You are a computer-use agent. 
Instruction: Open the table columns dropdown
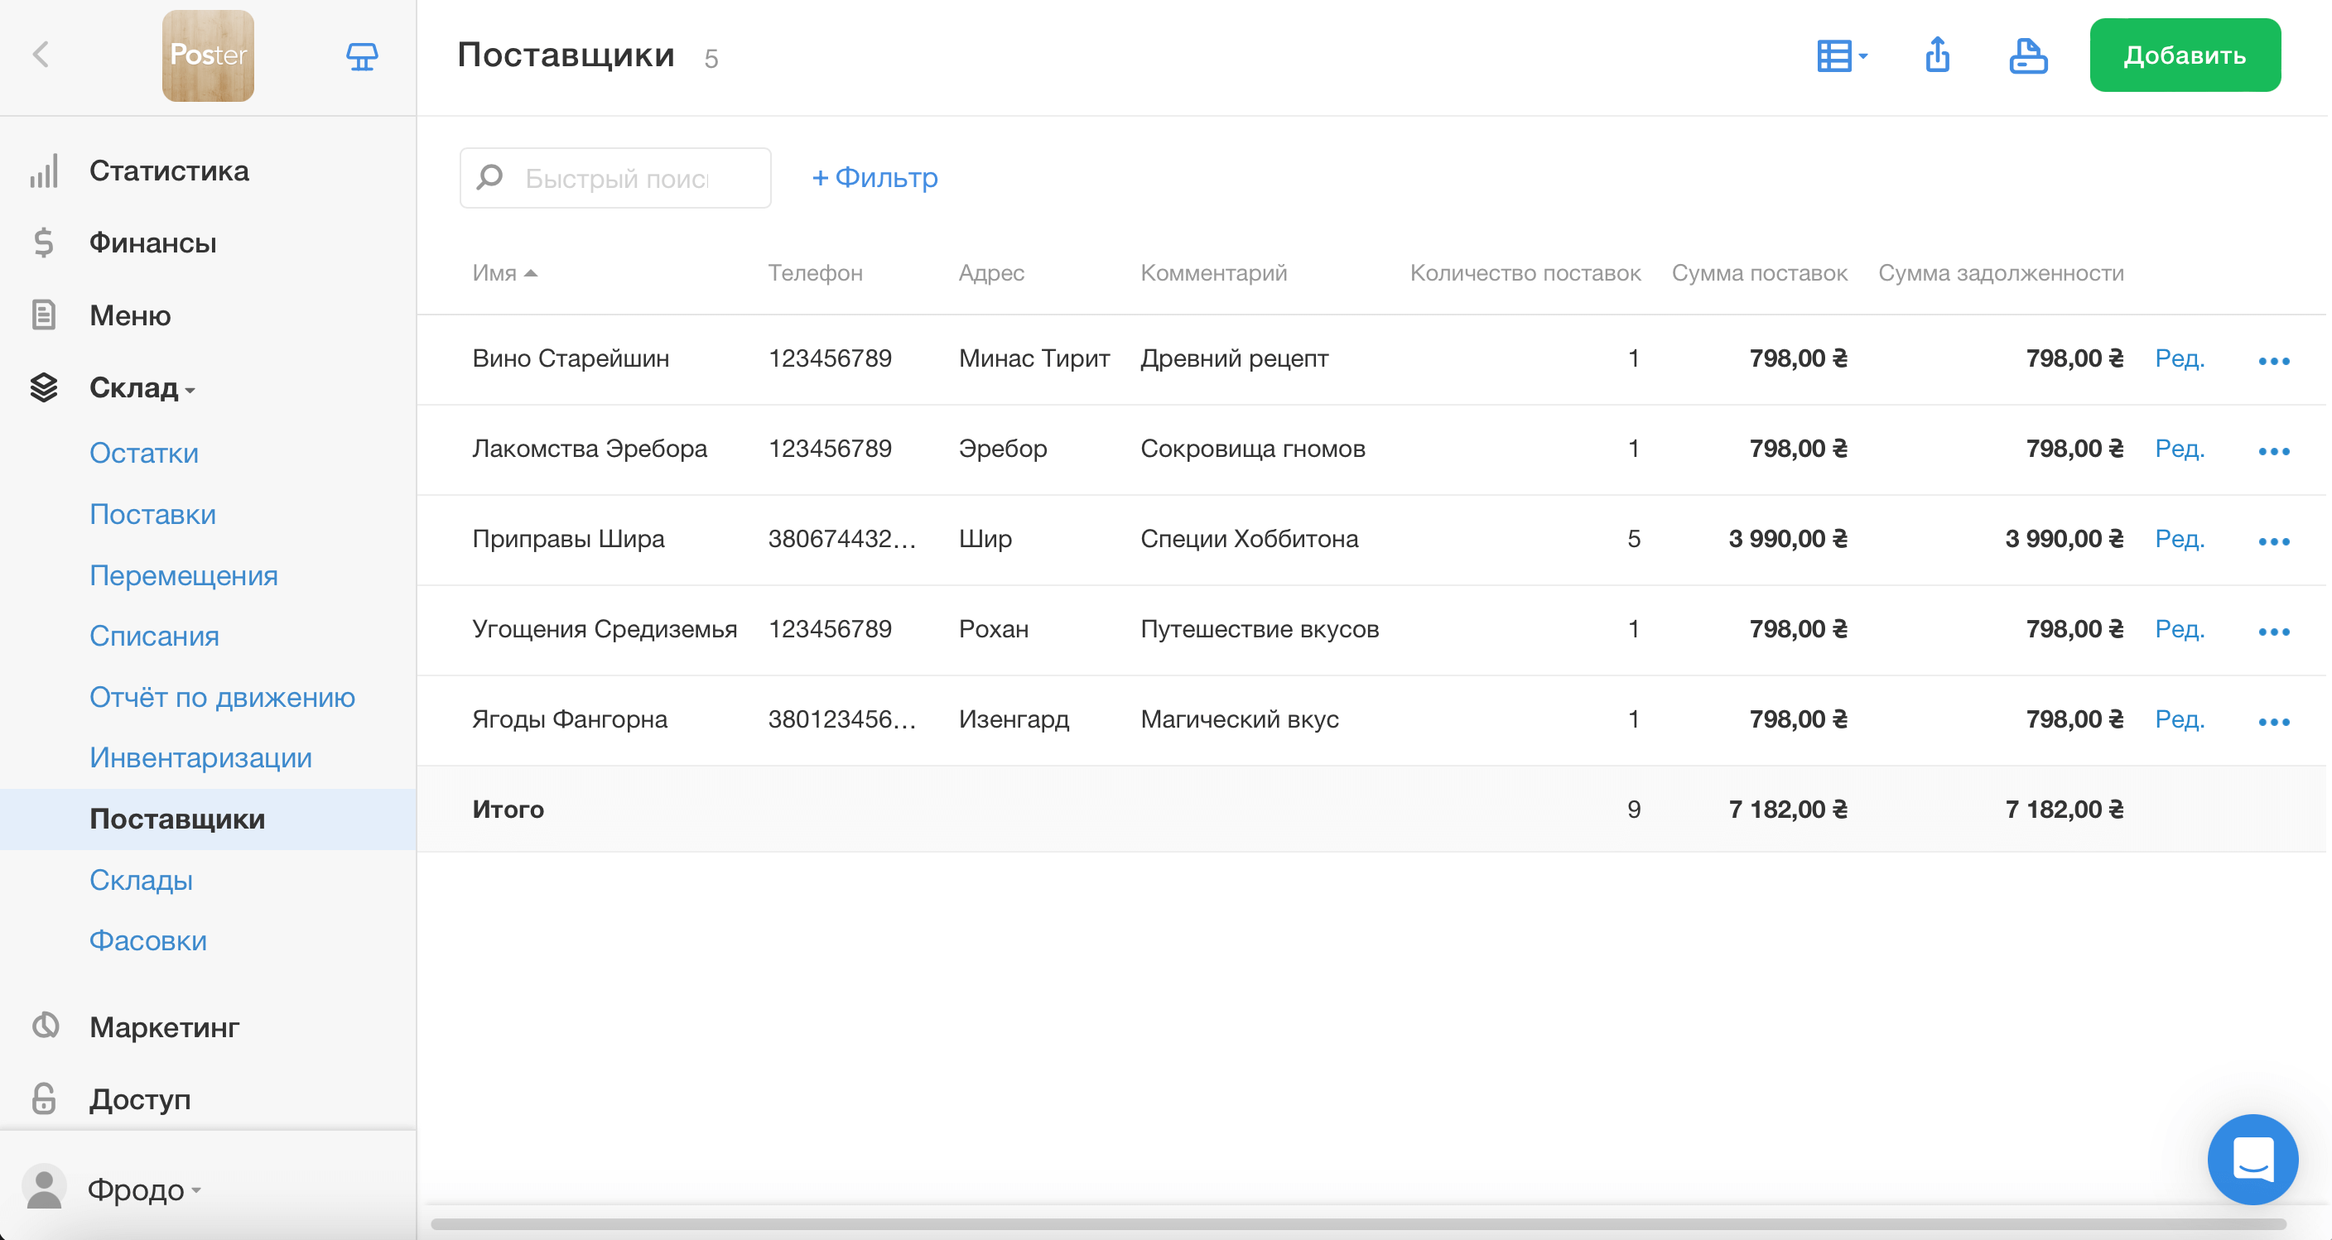coord(1842,55)
